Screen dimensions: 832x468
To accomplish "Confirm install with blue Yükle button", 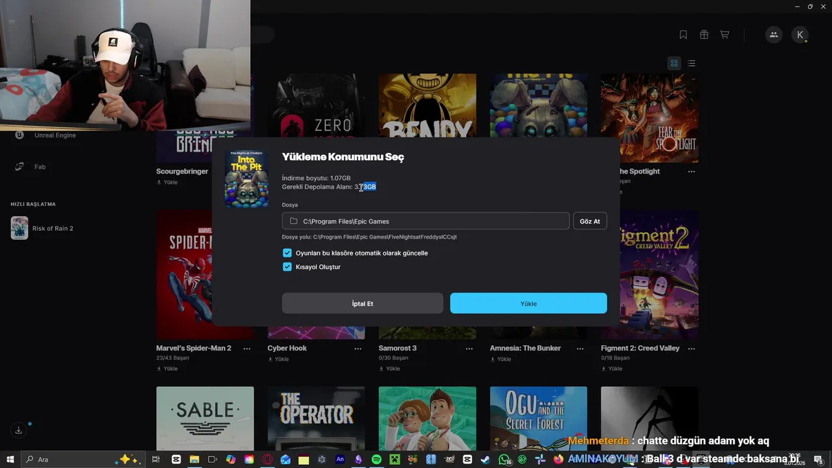I will point(528,304).
